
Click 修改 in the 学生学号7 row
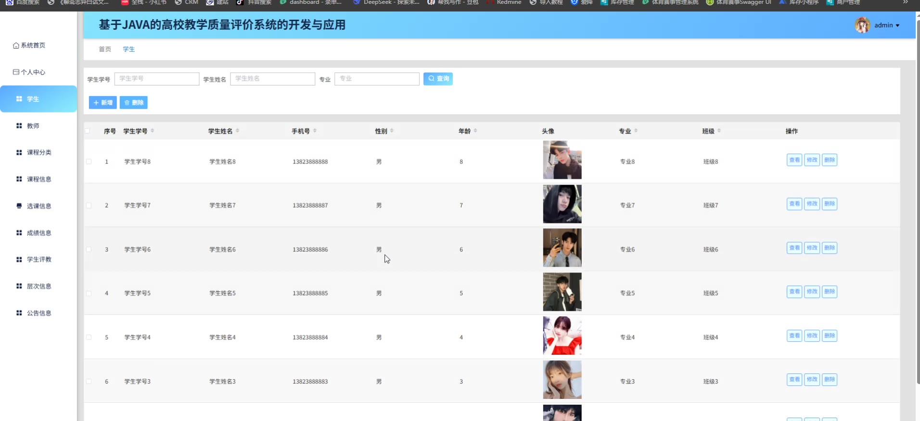click(x=812, y=204)
